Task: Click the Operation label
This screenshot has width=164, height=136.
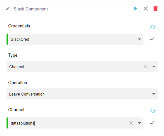Action: click(18, 83)
